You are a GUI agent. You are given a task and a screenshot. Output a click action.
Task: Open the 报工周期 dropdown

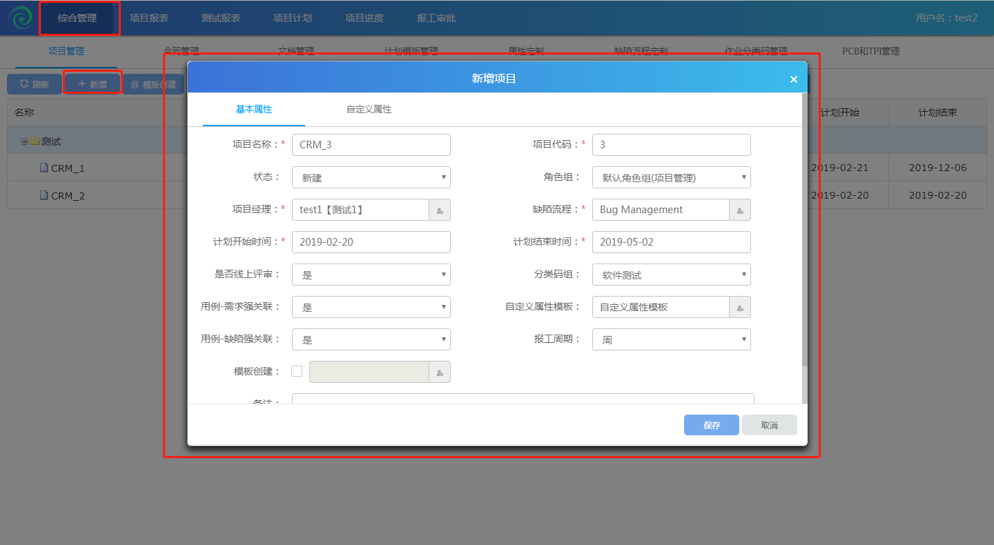click(671, 339)
